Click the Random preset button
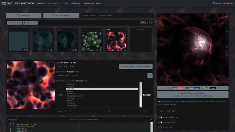 coord(61,15)
